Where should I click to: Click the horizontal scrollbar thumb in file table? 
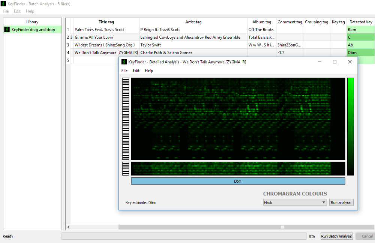[247, 227]
